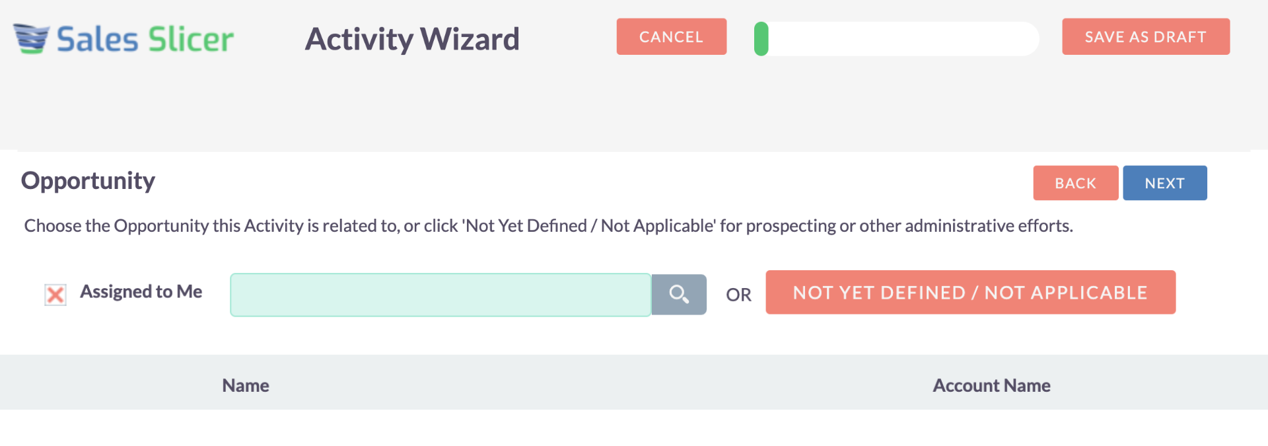Viewport: 1268px width, 446px height.
Task: Click the empty results area below Name header
Action: (x=246, y=427)
